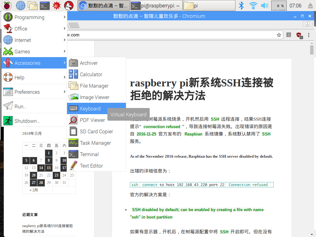This screenshot has width=316, height=237.
Task: Start Task Manager from the menu
Action: point(95,143)
